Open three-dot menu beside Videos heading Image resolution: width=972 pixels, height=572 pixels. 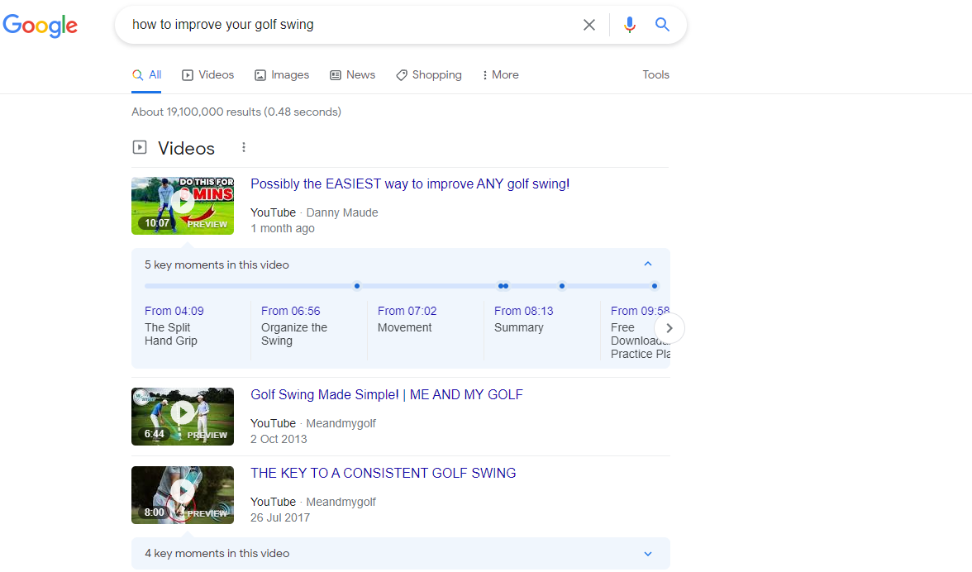point(244,147)
